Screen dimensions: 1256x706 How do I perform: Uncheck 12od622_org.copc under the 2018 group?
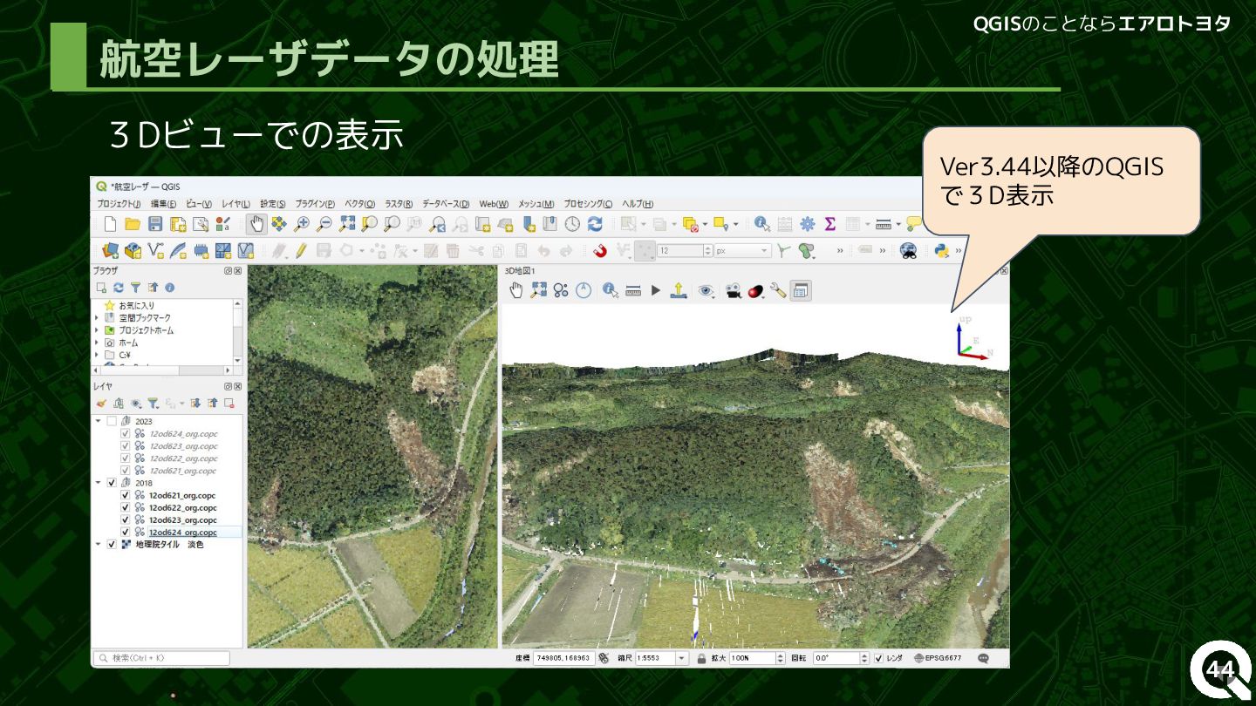pos(125,507)
